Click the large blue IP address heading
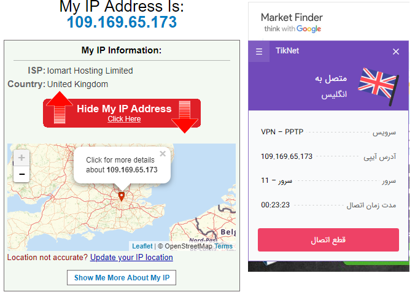Viewport: 415px width, 292px height. pos(122,22)
